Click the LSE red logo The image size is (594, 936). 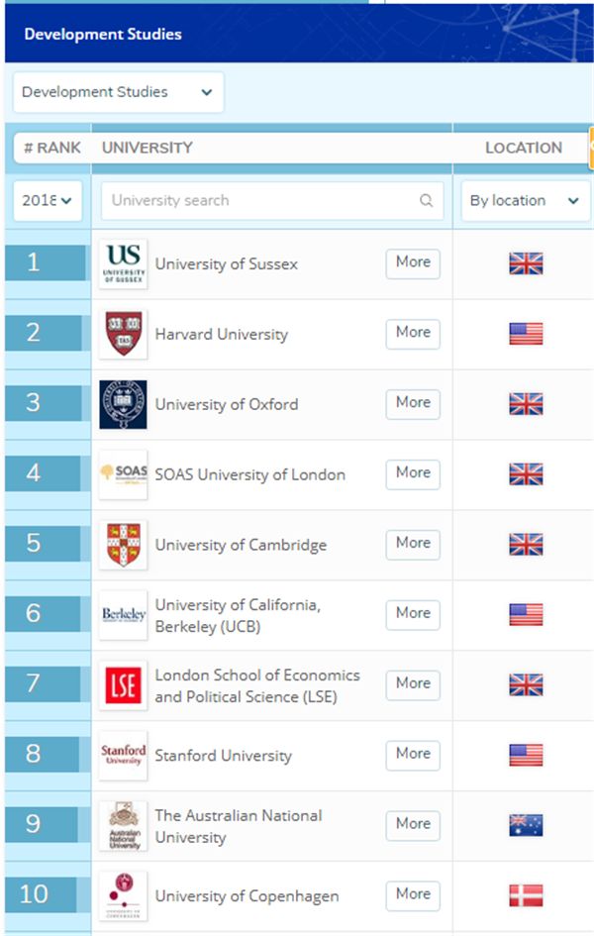[x=123, y=684]
